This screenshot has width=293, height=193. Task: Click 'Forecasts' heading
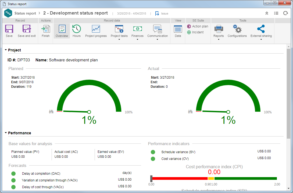click(x=17, y=166)
